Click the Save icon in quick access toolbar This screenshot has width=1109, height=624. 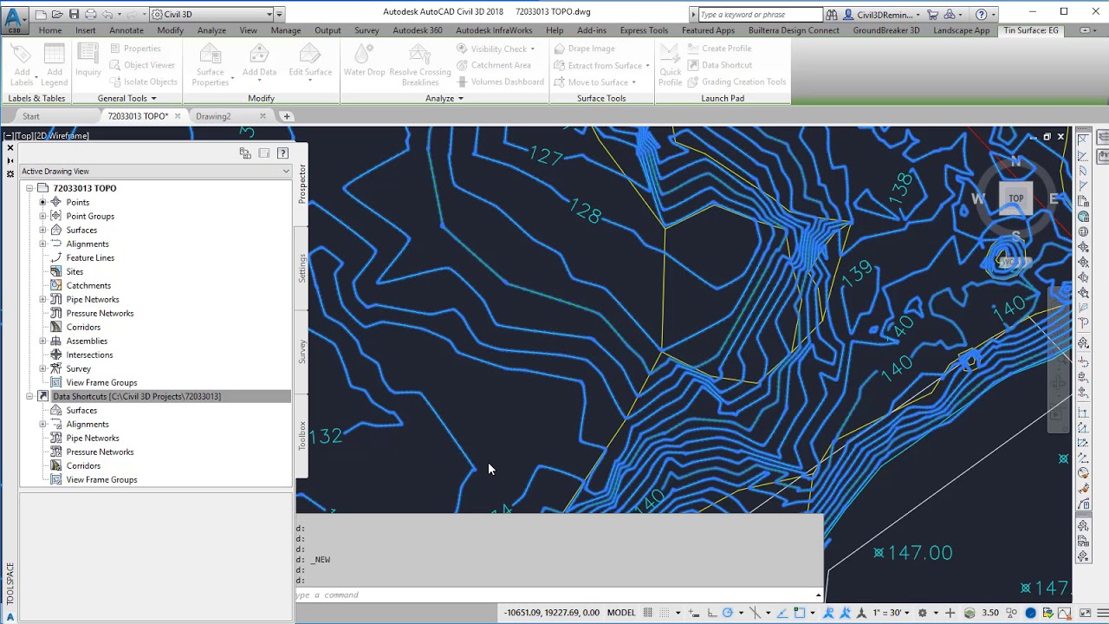[x=74, y=14]
